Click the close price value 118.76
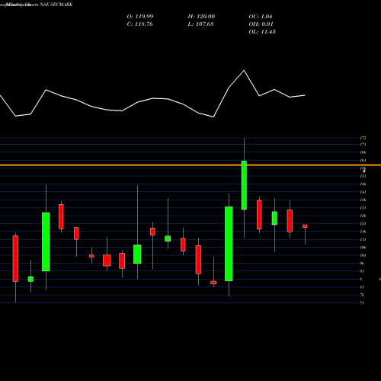This screenshot has height=381, width=381. point(144,24)
